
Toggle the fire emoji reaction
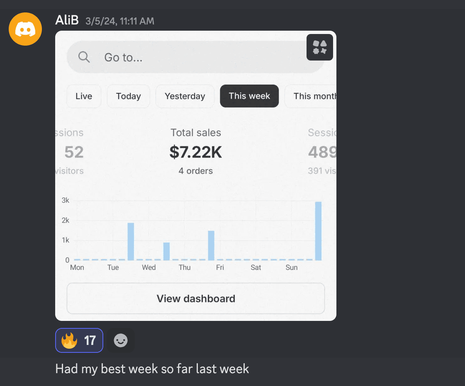(x=79, y=340)
